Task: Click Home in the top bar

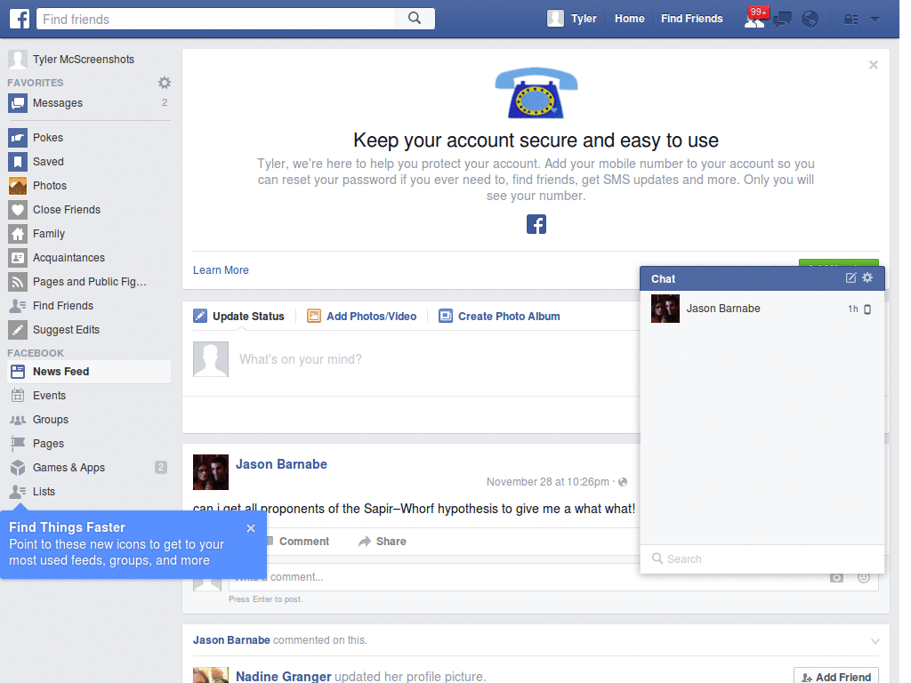Action: (629, 19)
